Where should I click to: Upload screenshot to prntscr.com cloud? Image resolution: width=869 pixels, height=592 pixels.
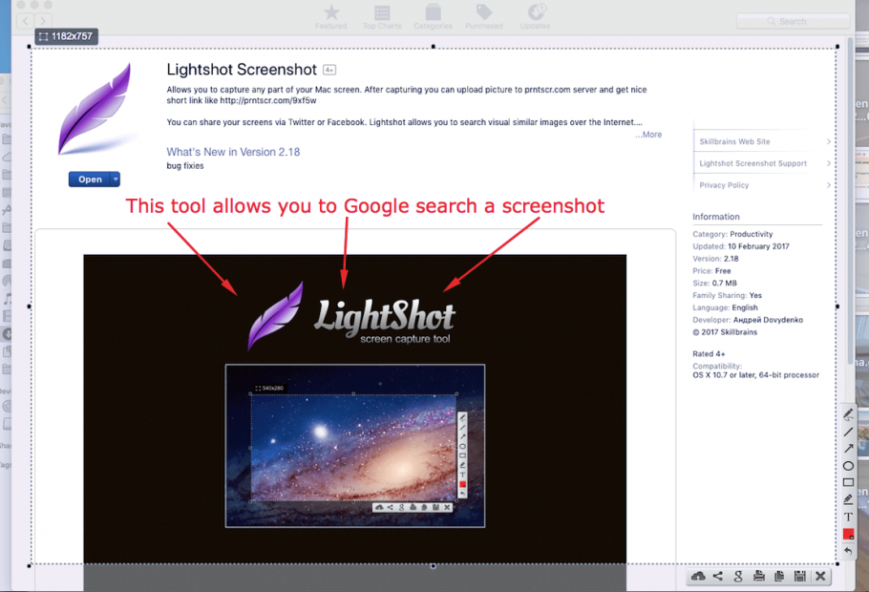(x=698, y=577)
